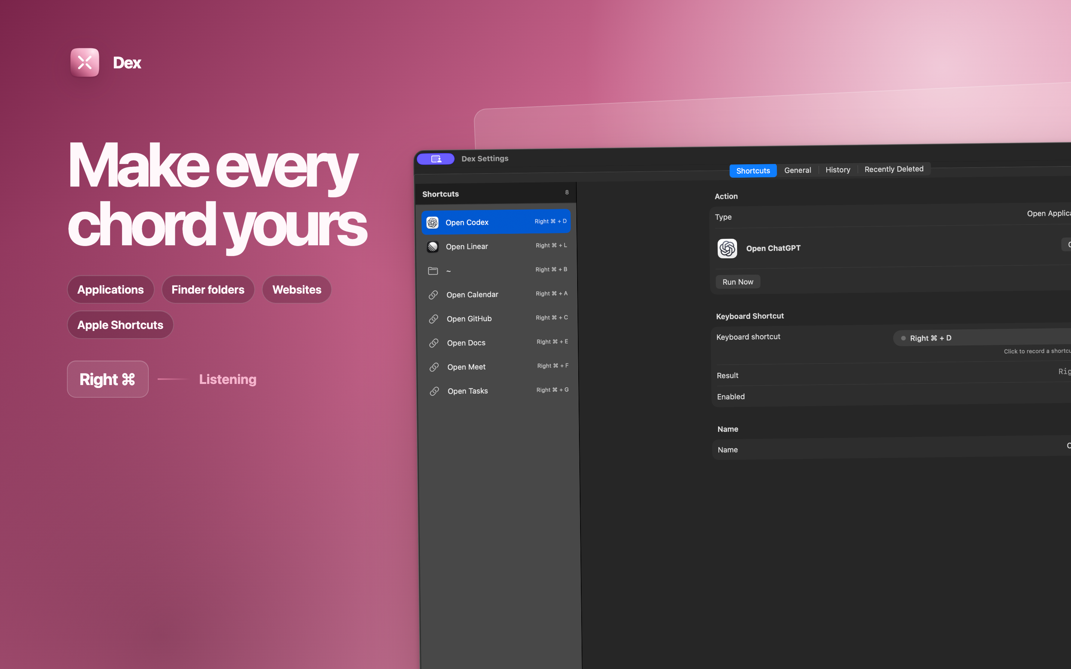The image size is (1071, 669).
Task: Open the Type dropdown showing Open Application
Action: pyautogui.click(x=1048, y=213)
